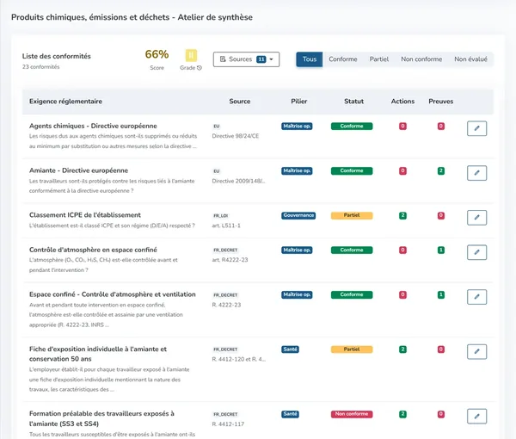Click the Non conforme status badge
516x439 pixels.
352,414
